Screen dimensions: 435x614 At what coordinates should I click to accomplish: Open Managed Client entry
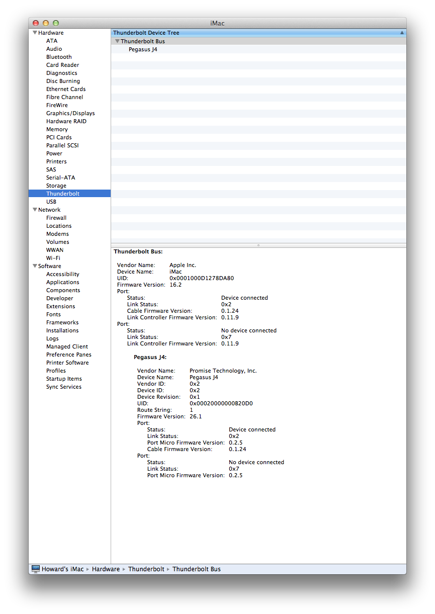point(67,346)
